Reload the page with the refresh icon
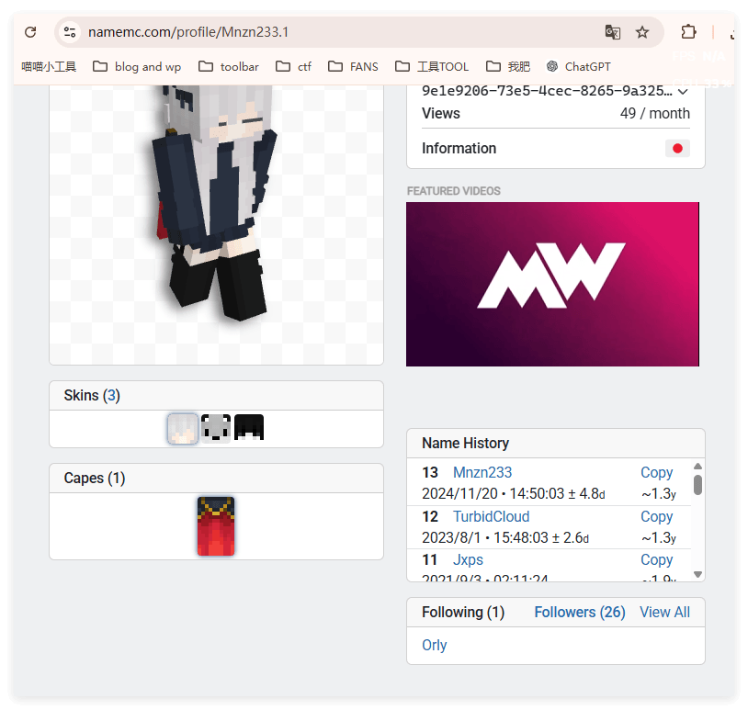Screen dimensions: 748x710 click(30, 32)
